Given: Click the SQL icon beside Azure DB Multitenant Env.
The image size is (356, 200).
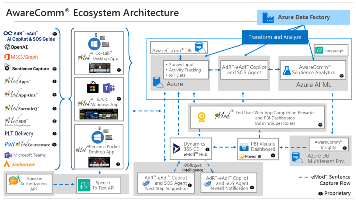Looking at the screenshot, I should pos(297,158).
